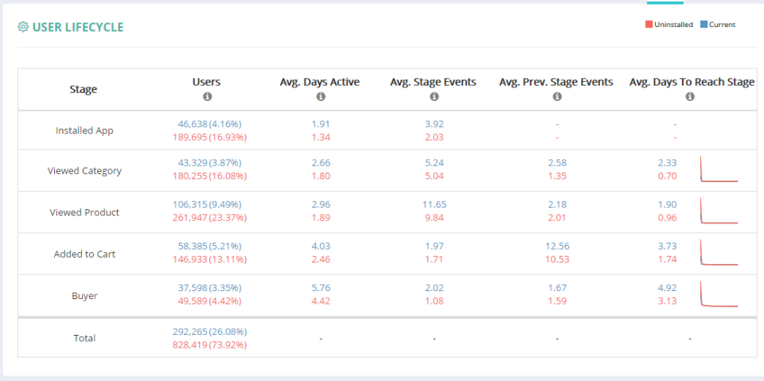The width and height of the screenshot is (764, 381).
Task: Click the Stage column header
Action: [84, 89]
